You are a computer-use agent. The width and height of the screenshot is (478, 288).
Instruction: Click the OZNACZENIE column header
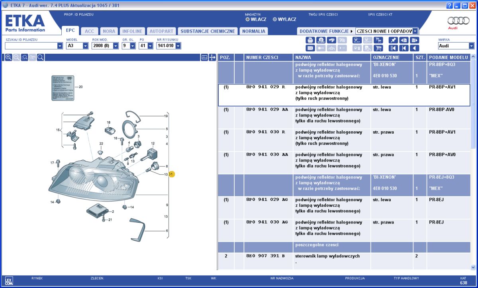point(392,57)
